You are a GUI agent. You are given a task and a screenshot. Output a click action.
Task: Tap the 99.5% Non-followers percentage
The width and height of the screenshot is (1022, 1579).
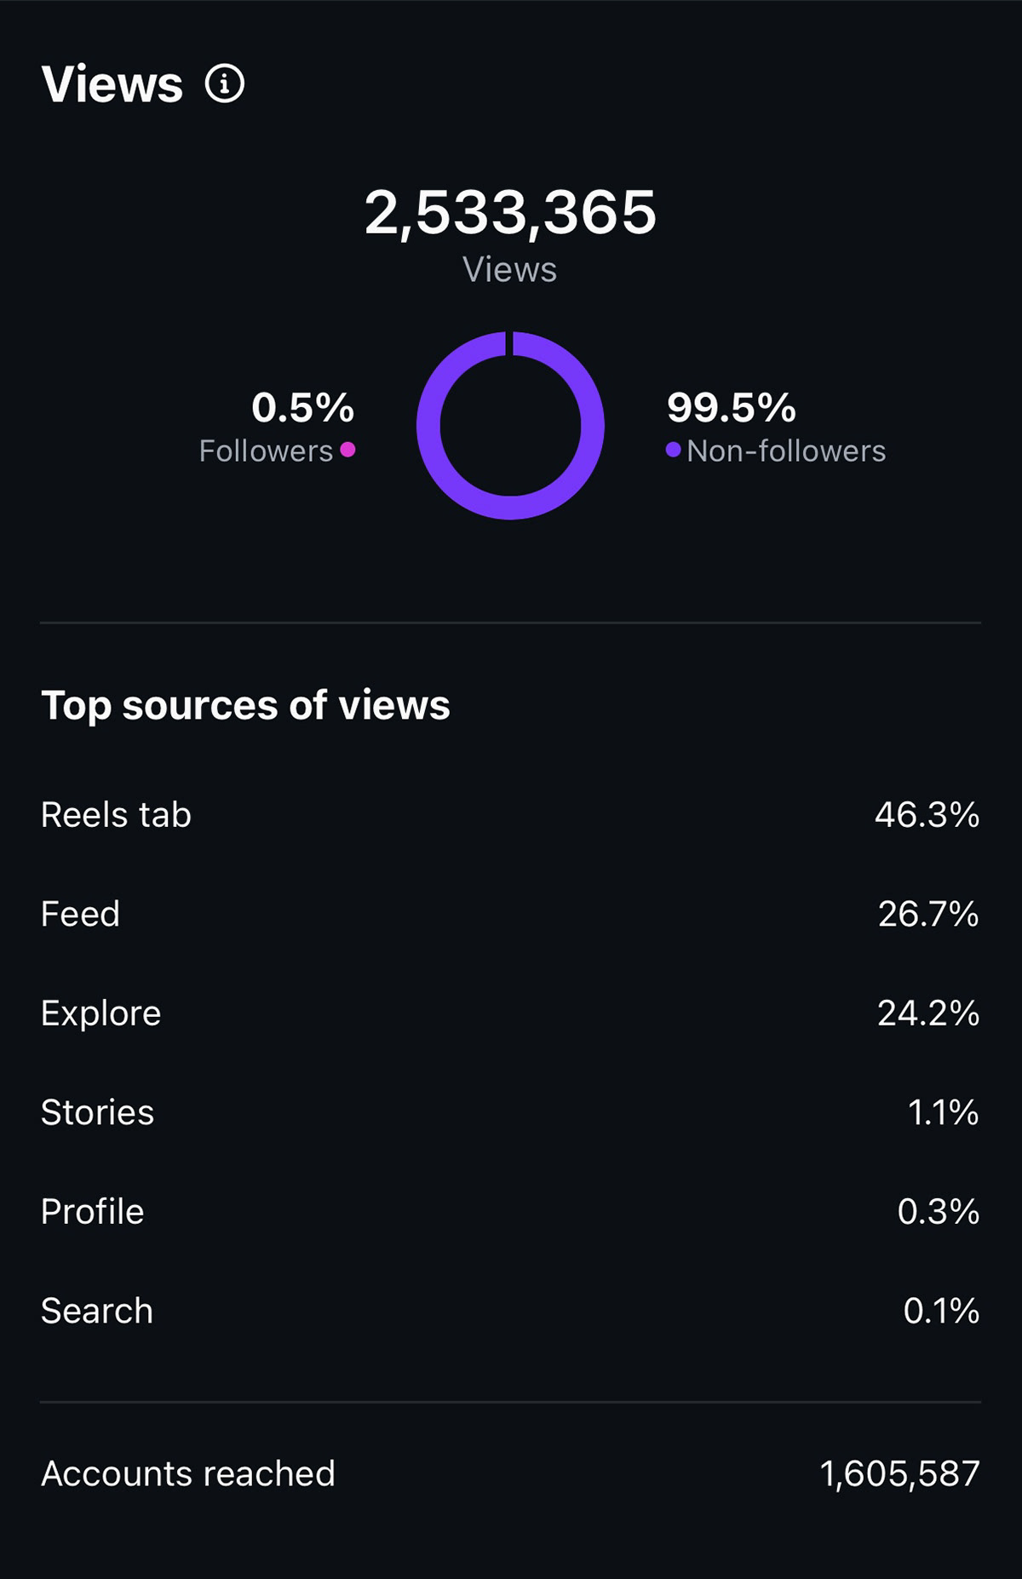point(731,408)
